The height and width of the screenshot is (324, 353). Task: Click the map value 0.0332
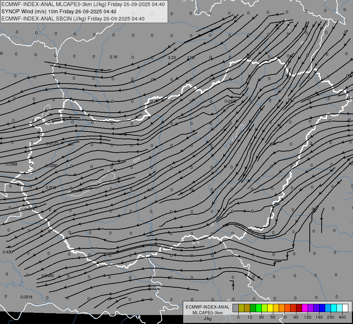click(230, 102)
